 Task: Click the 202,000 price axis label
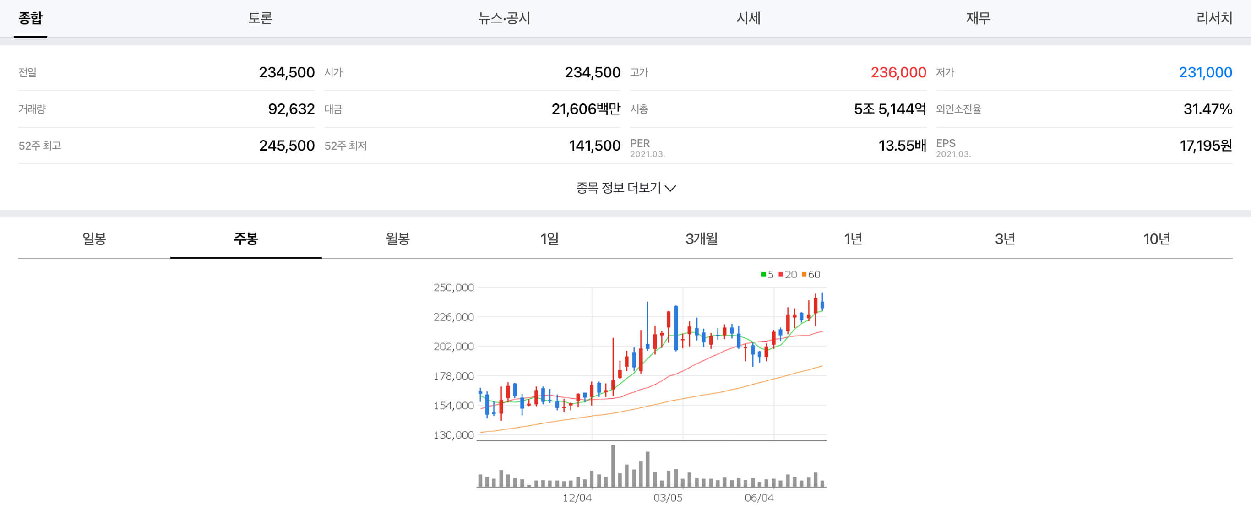(454, 347)
